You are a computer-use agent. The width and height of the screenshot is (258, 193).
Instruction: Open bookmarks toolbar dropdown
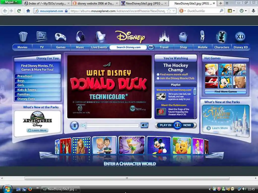pyautogui.click(x=231, y=11)
